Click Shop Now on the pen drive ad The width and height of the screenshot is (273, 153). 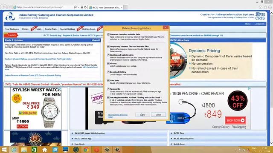235,120
